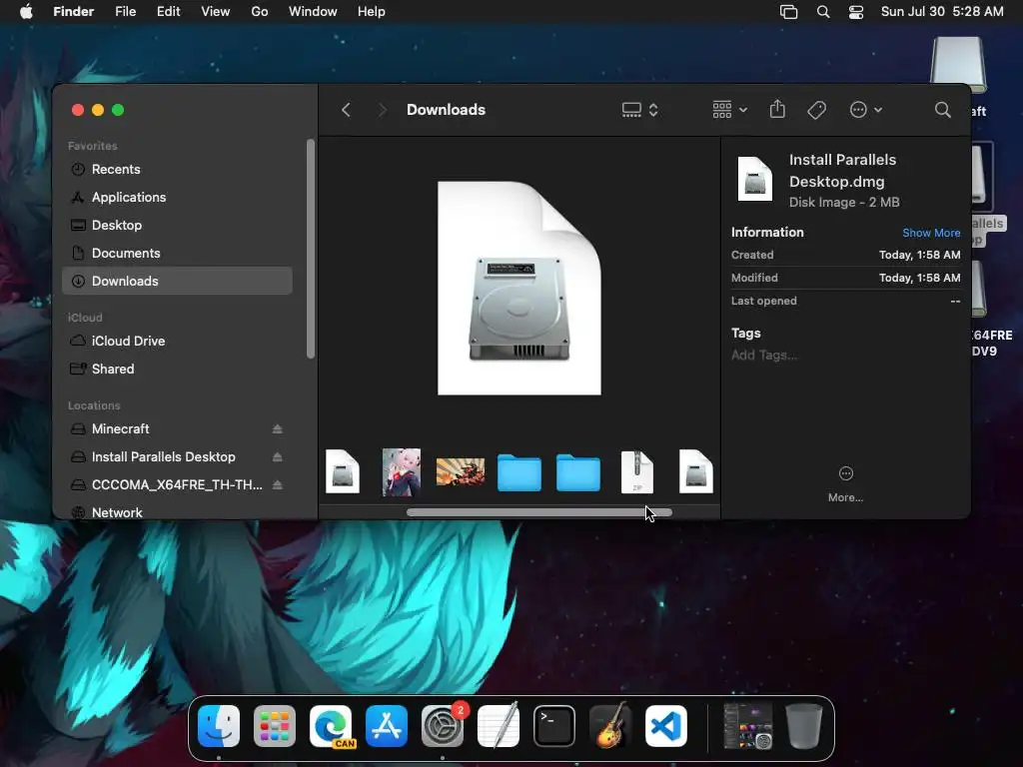Open Terminal from the Dock

(x=554, y=726)
